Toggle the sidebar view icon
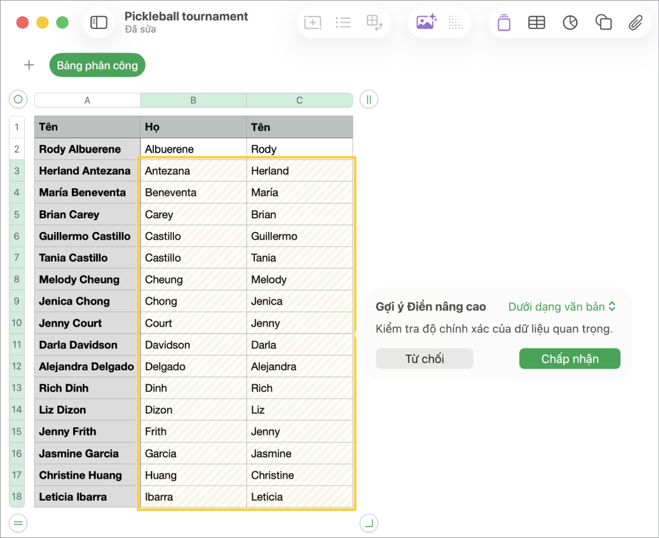This screenshot has width=659, height=538. [x=99, y=22]
